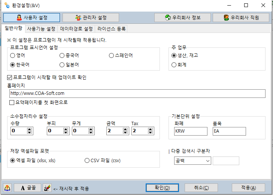Switch to 사용기능 설정 tab
273x195 pixels.
click(41, 29)
